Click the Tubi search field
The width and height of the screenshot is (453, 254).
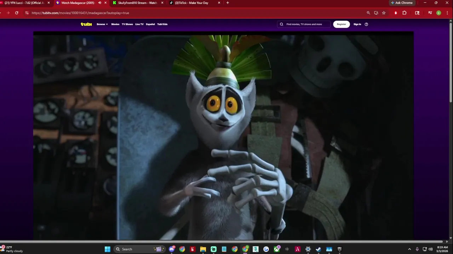pyautogui.click(x=304, y=24)
